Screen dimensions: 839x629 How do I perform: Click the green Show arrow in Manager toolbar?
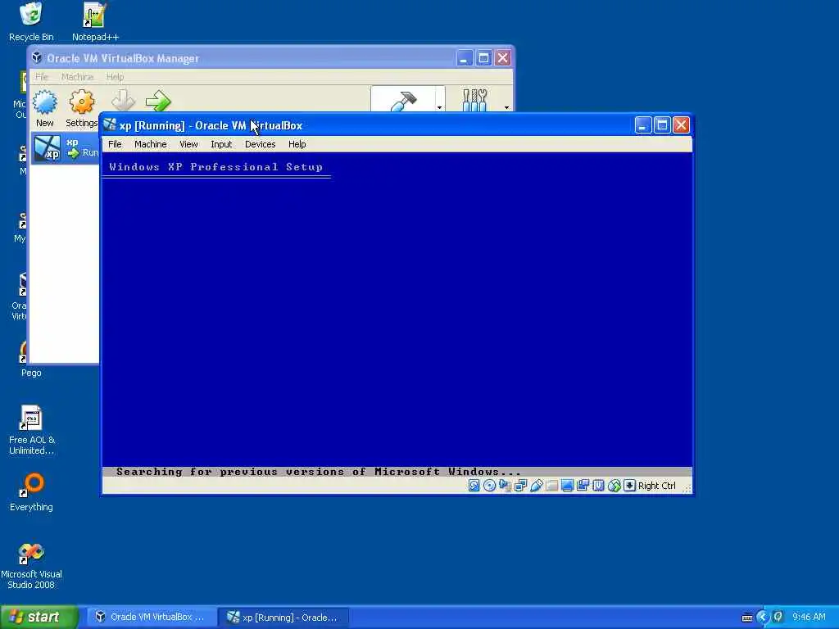pos(158,101)
